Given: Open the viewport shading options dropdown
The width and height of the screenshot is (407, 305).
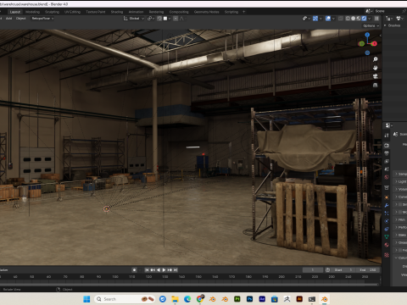Looking at the screenshot, I should tap(370, 19).
